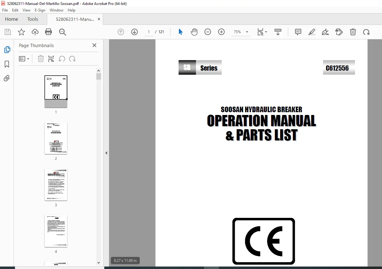Toggle Page Thumbnails sidebar icon
The image size is (382, 269).
(7, 50)
